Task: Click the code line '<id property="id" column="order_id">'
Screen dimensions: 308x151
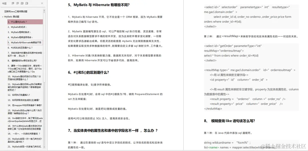Action: tap(238, 80)
